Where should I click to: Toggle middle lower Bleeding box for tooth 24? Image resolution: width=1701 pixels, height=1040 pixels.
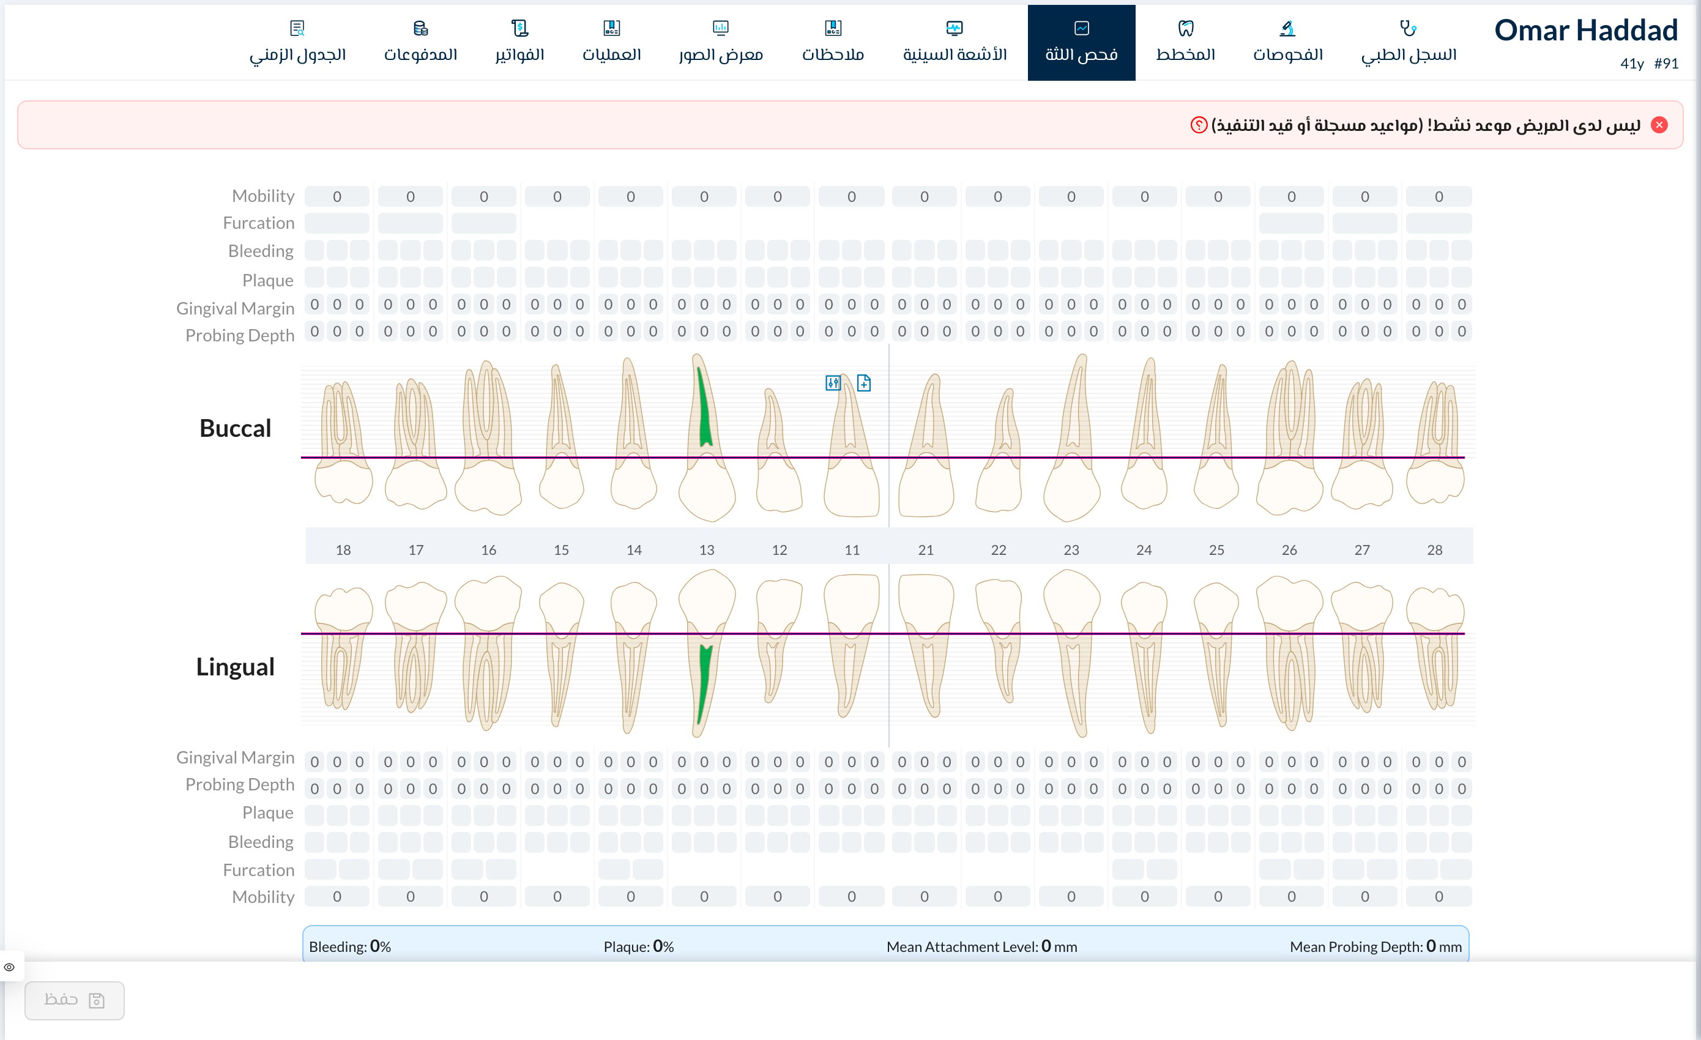tap(1145, 842)
